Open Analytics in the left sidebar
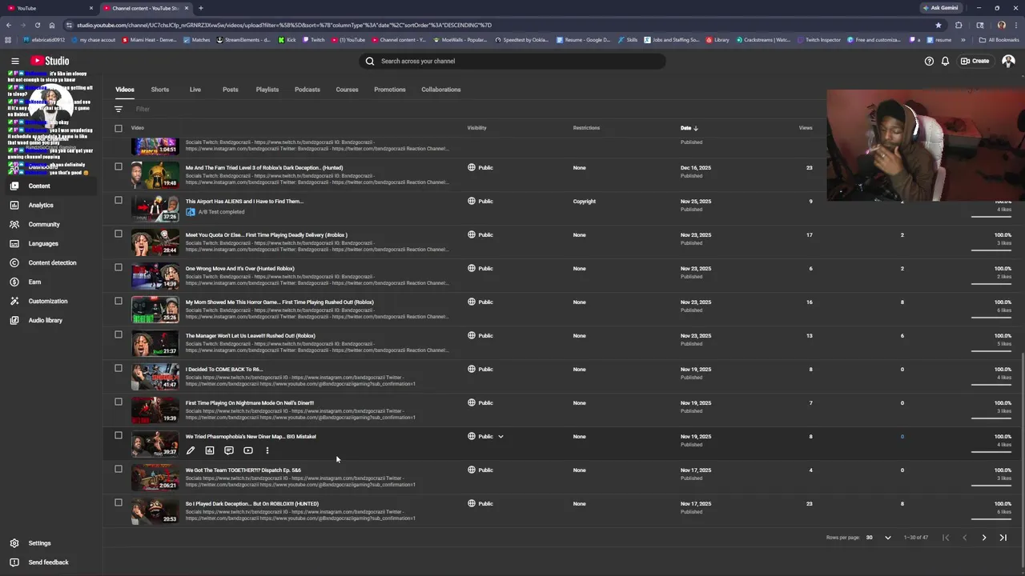This screenshot has width=1025, height=576. pyautogui.click(x=40, y=205)
